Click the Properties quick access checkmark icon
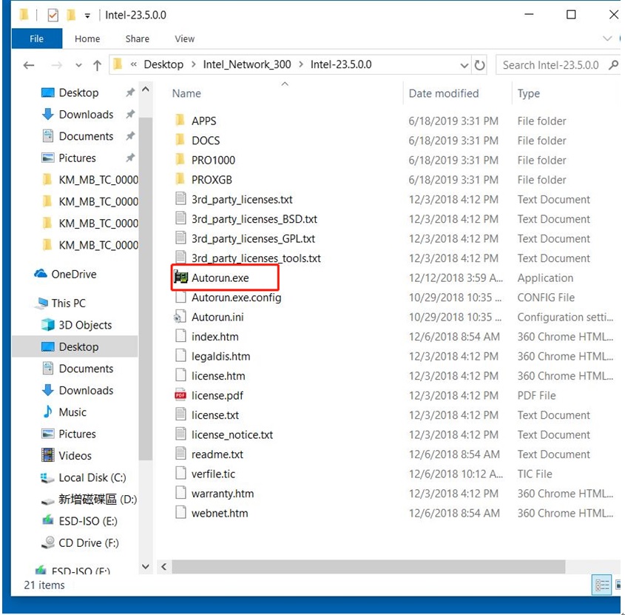 (53, 15)
